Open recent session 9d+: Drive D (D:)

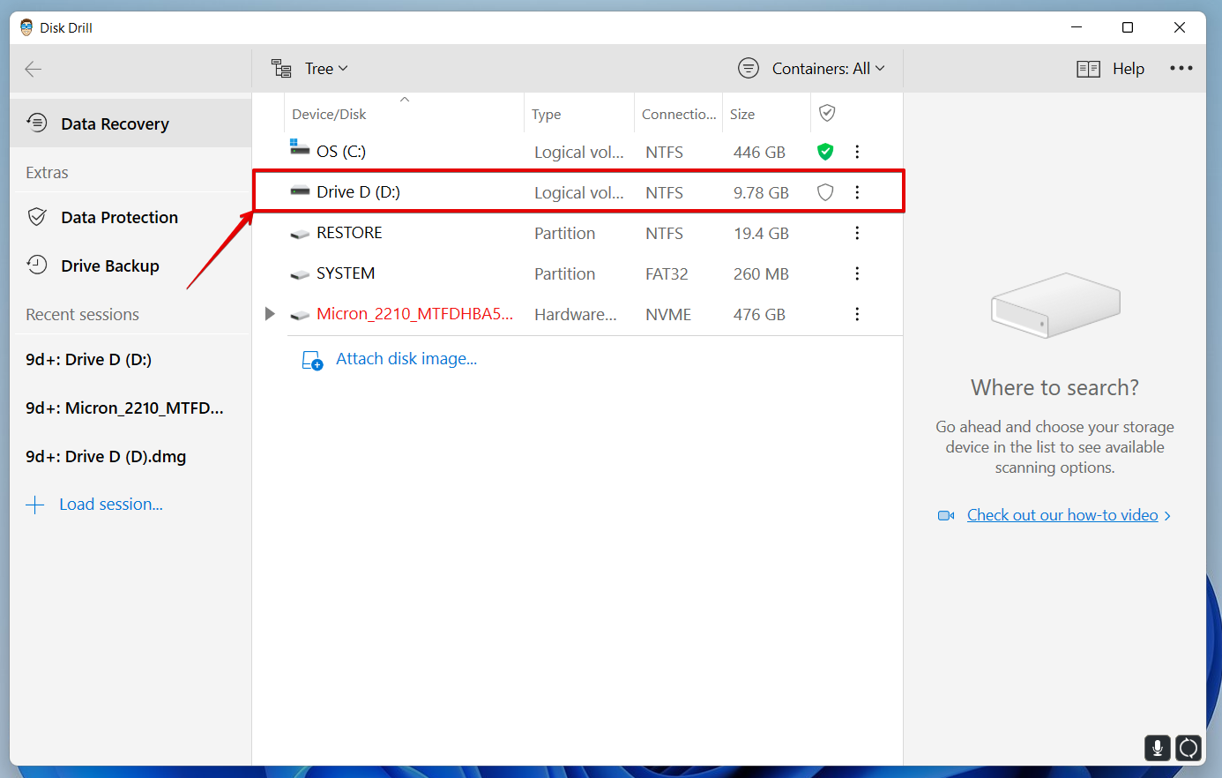(88, 359)
